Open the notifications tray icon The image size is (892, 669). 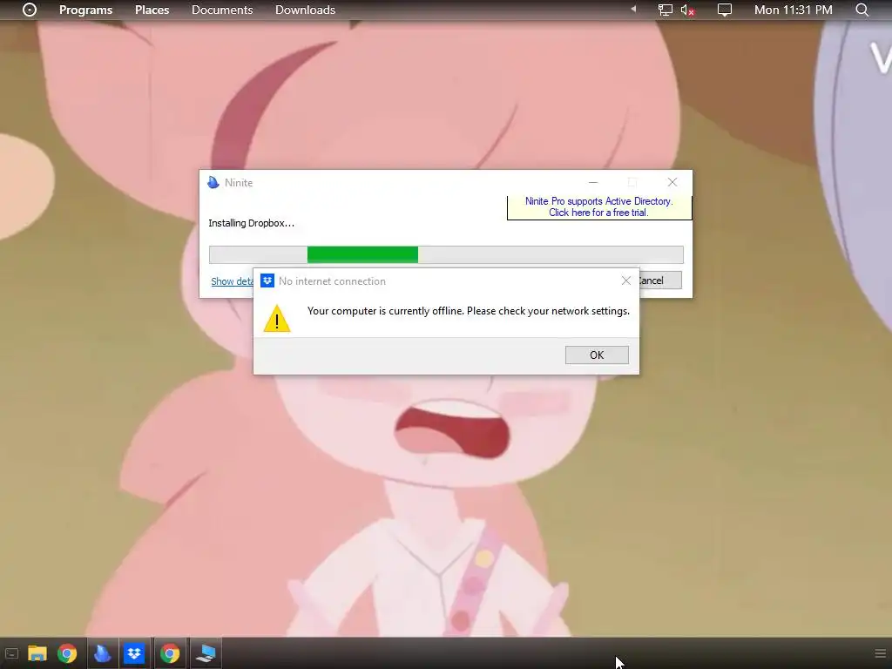pos(724,10)
